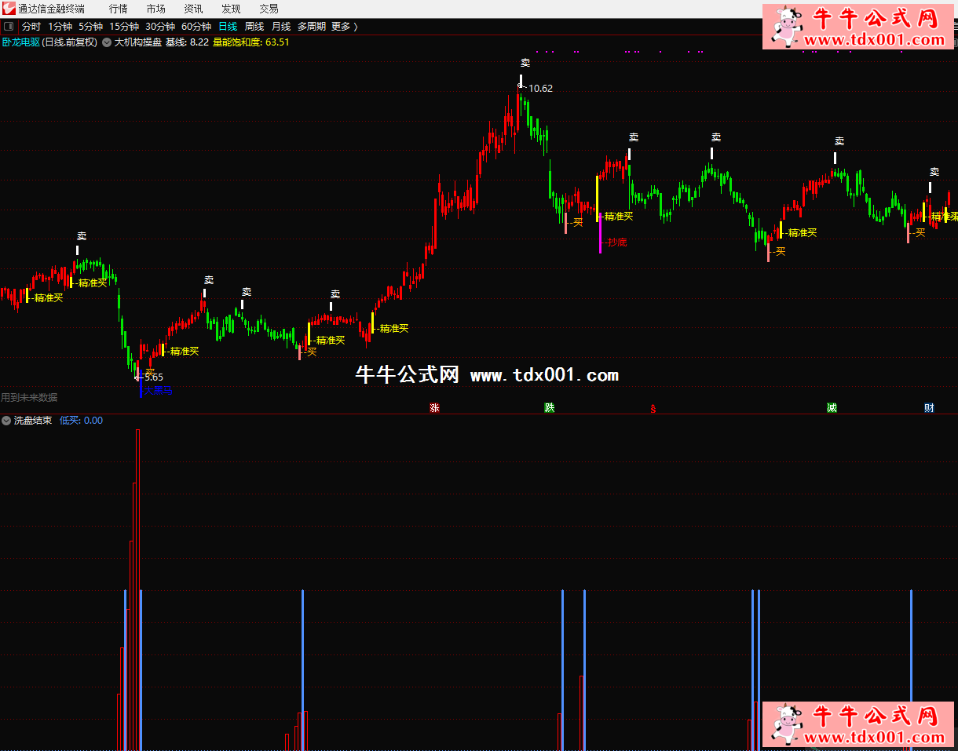958x751 pixels.
Task: Expand the 更多 periods menu
Action: 344,27
